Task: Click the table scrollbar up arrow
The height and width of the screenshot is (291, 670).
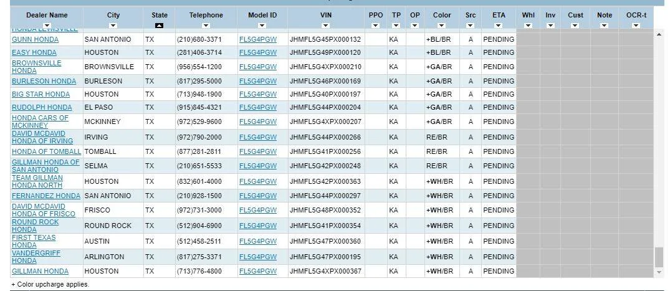Action: [659, 34]
